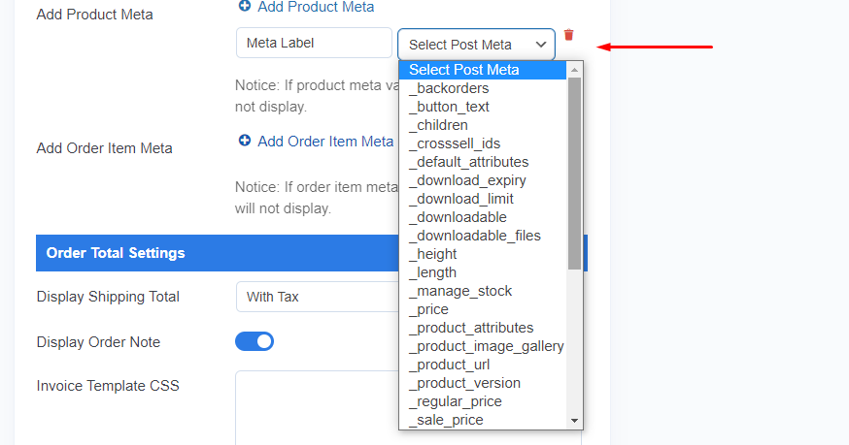The image size is (849, 445).
Task: Click the plus icon beside Add Order Item Meta
Action: 245,141
